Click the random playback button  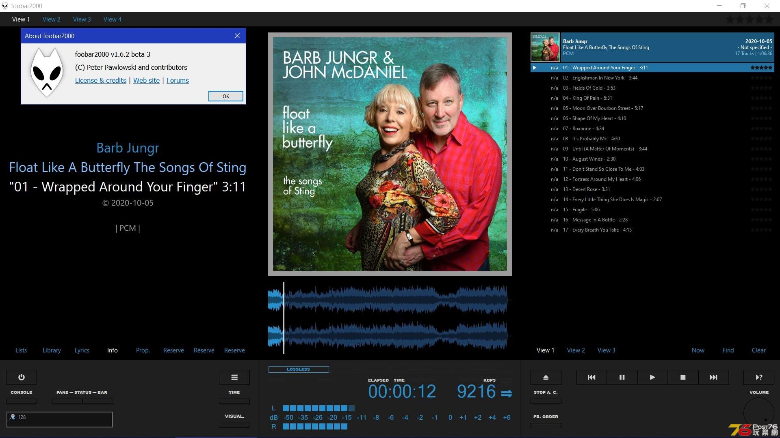[x=759, y=377]
